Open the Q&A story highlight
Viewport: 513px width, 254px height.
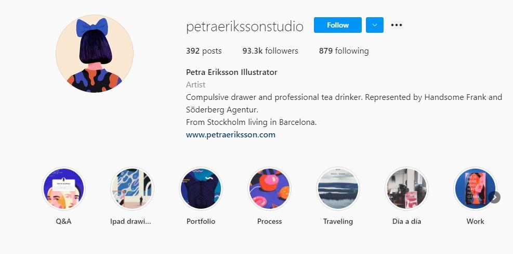coord(63,188)
